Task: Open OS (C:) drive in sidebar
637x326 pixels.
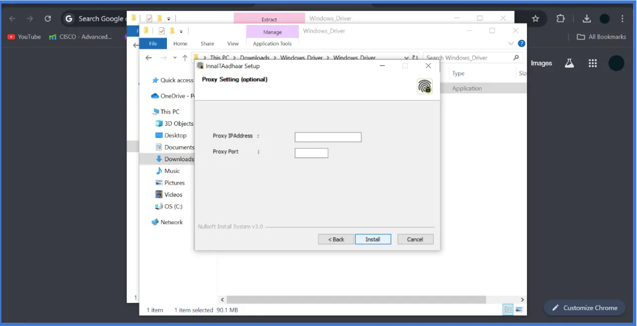Action: pos(169,206)
